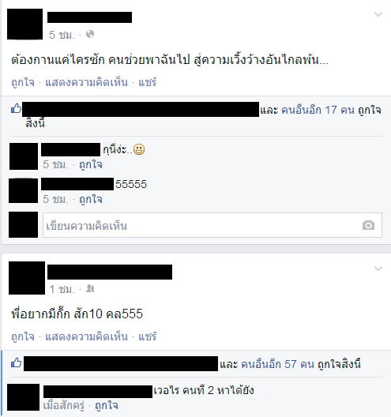Open คนอื่นอีก 17 คน likers list

[318, 110]
